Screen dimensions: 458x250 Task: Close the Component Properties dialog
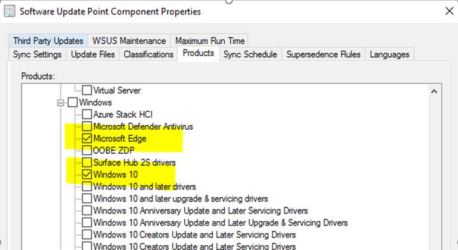449,11
